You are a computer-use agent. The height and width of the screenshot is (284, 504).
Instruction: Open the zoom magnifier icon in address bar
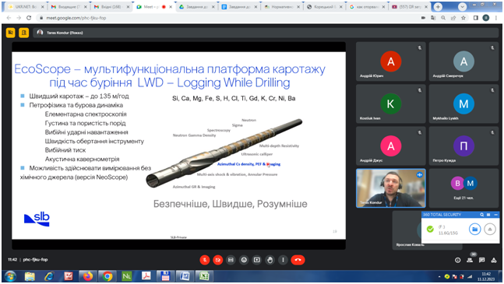(x=443, y=18)
